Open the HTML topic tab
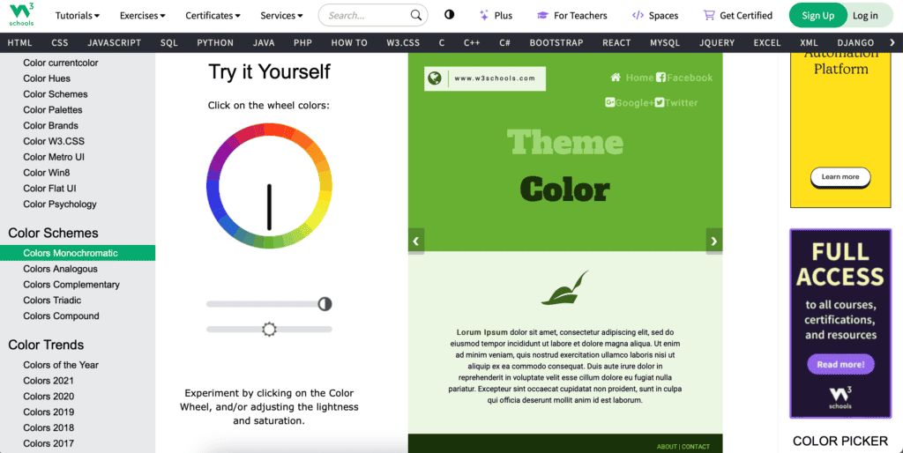This screenshot has height=453, width=903. (x=19, y=42)
